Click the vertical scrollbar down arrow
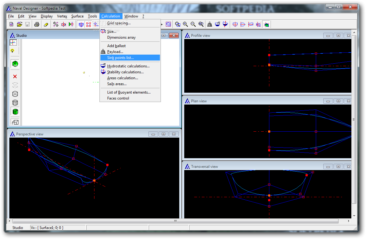The image size is (366, 239). tap(354, 216)
